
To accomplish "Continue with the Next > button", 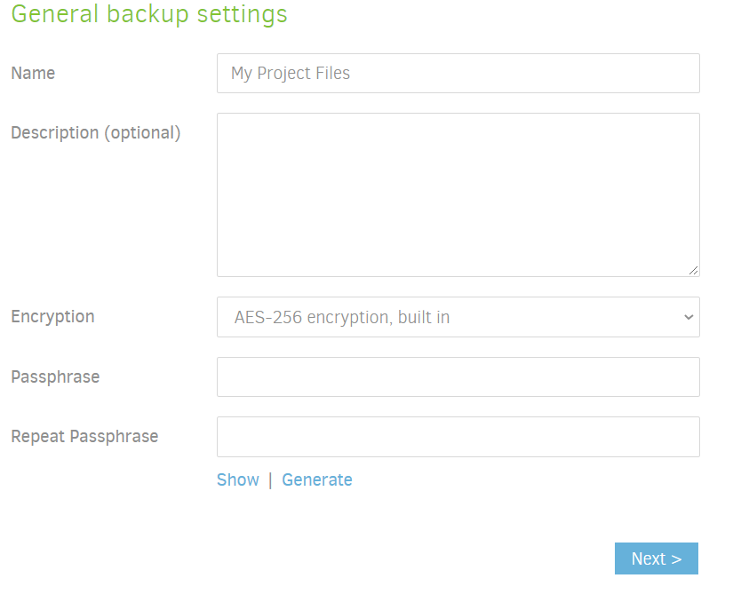I will click(657, 558).
